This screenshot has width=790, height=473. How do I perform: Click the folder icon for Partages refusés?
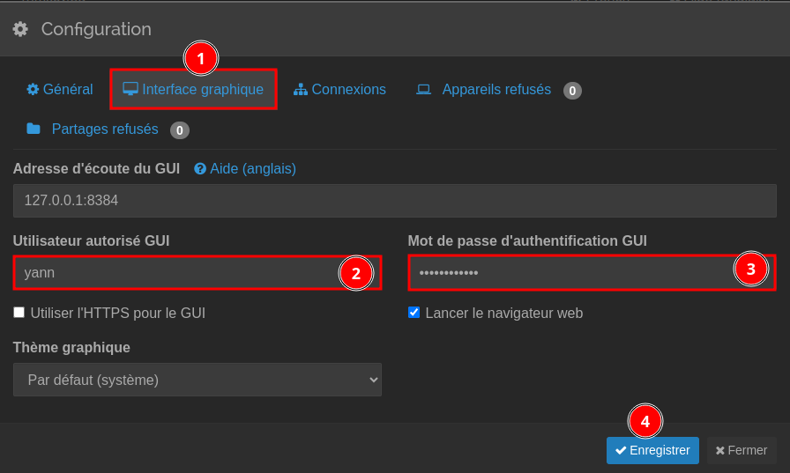point(34,129)
